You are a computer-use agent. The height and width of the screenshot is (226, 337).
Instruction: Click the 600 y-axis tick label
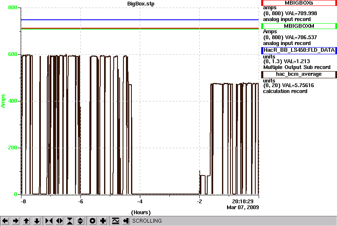coord(12,54)
